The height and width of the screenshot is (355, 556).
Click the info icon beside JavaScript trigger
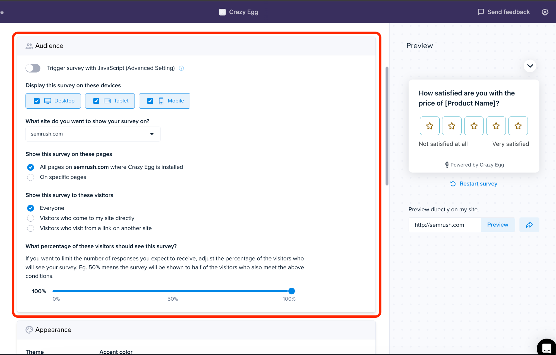[181, 68]
